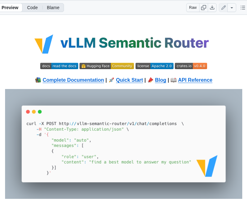Screen dimensions: 247x208
Task: Click the curl example code image
Action: pyautogui.click(x=123, y=144)
